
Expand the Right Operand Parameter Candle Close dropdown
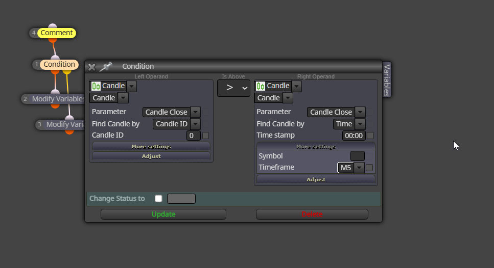(x=360, y=112)
